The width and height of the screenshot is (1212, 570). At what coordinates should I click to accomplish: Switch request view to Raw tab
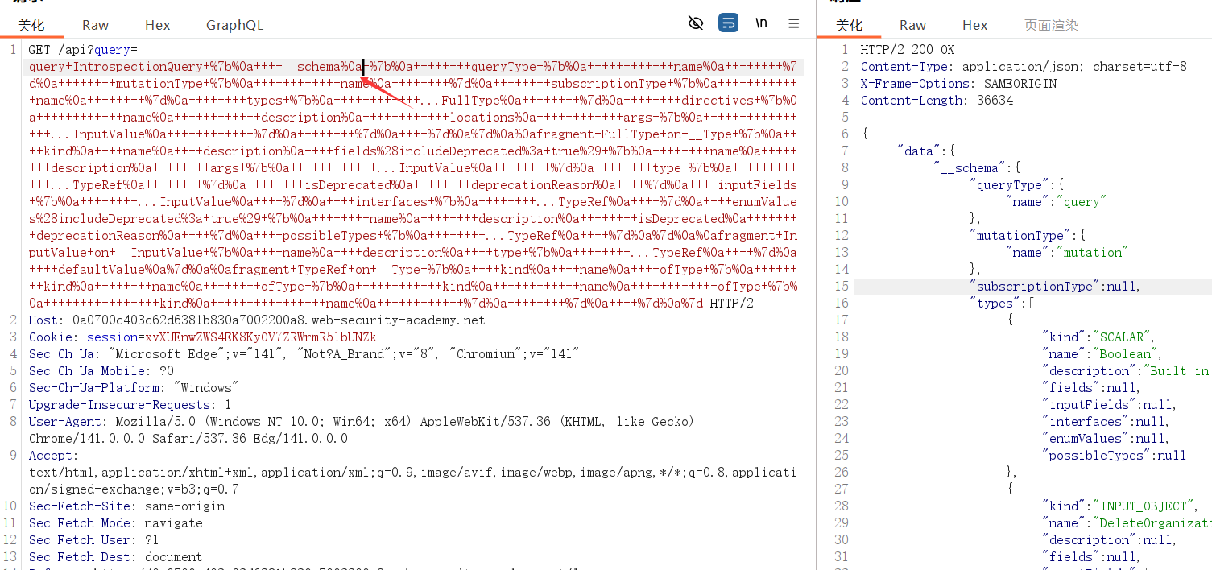click(95, 25)
